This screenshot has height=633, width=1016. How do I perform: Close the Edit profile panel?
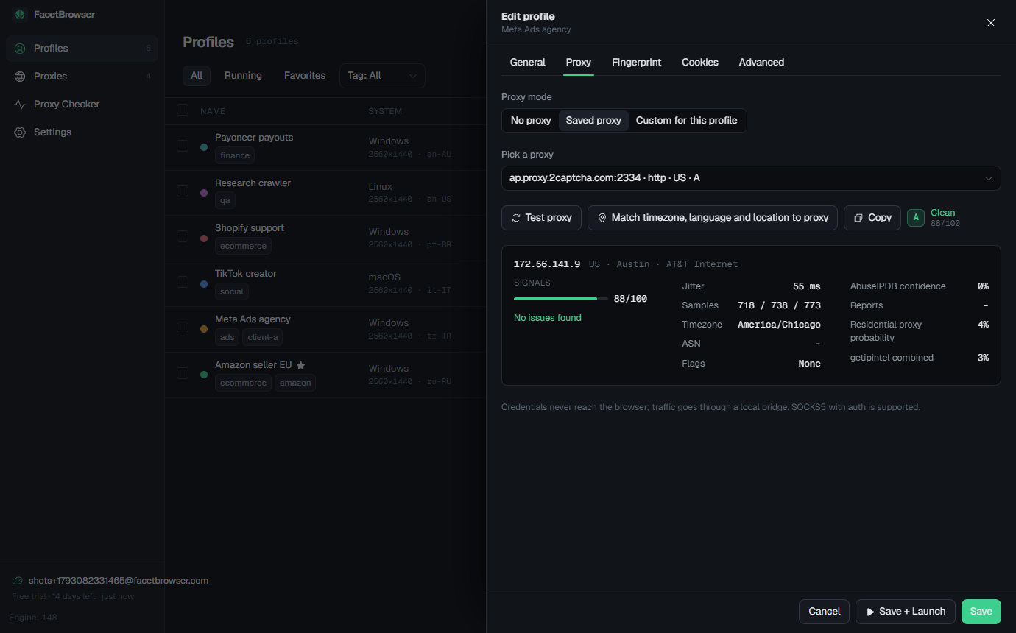coord(991,23)
